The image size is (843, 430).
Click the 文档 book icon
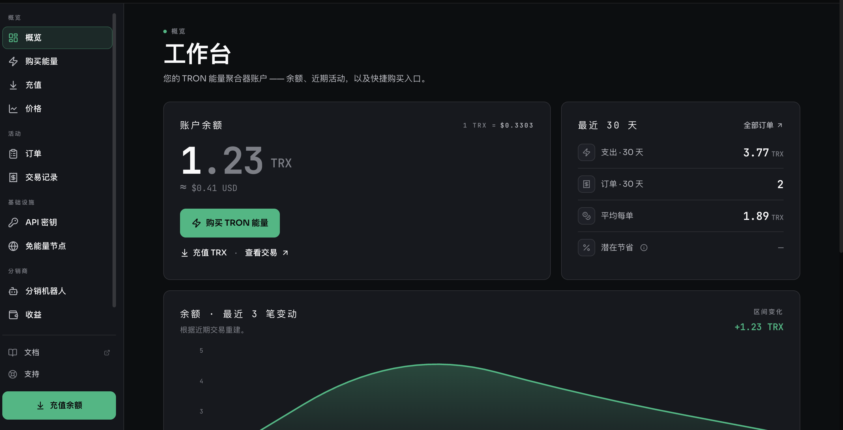click(12, 352)
